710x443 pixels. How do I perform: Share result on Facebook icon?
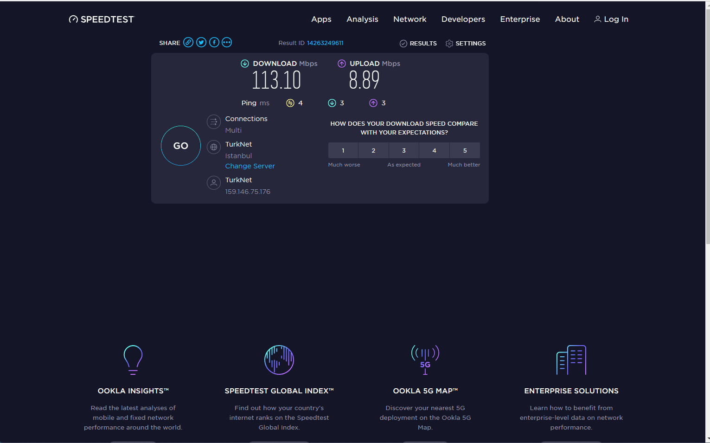pyautogui.click(x=214, y=42)
